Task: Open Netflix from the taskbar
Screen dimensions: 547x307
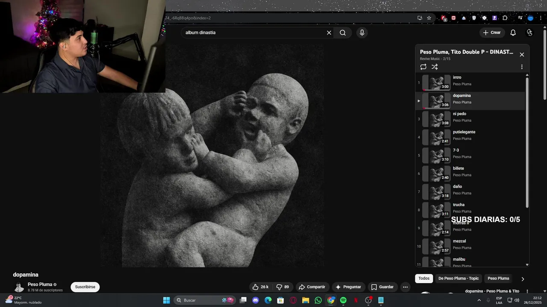Action: [356, 300]
